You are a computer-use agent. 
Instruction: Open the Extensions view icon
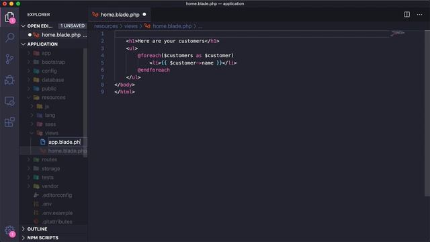[x=9, y=122]
